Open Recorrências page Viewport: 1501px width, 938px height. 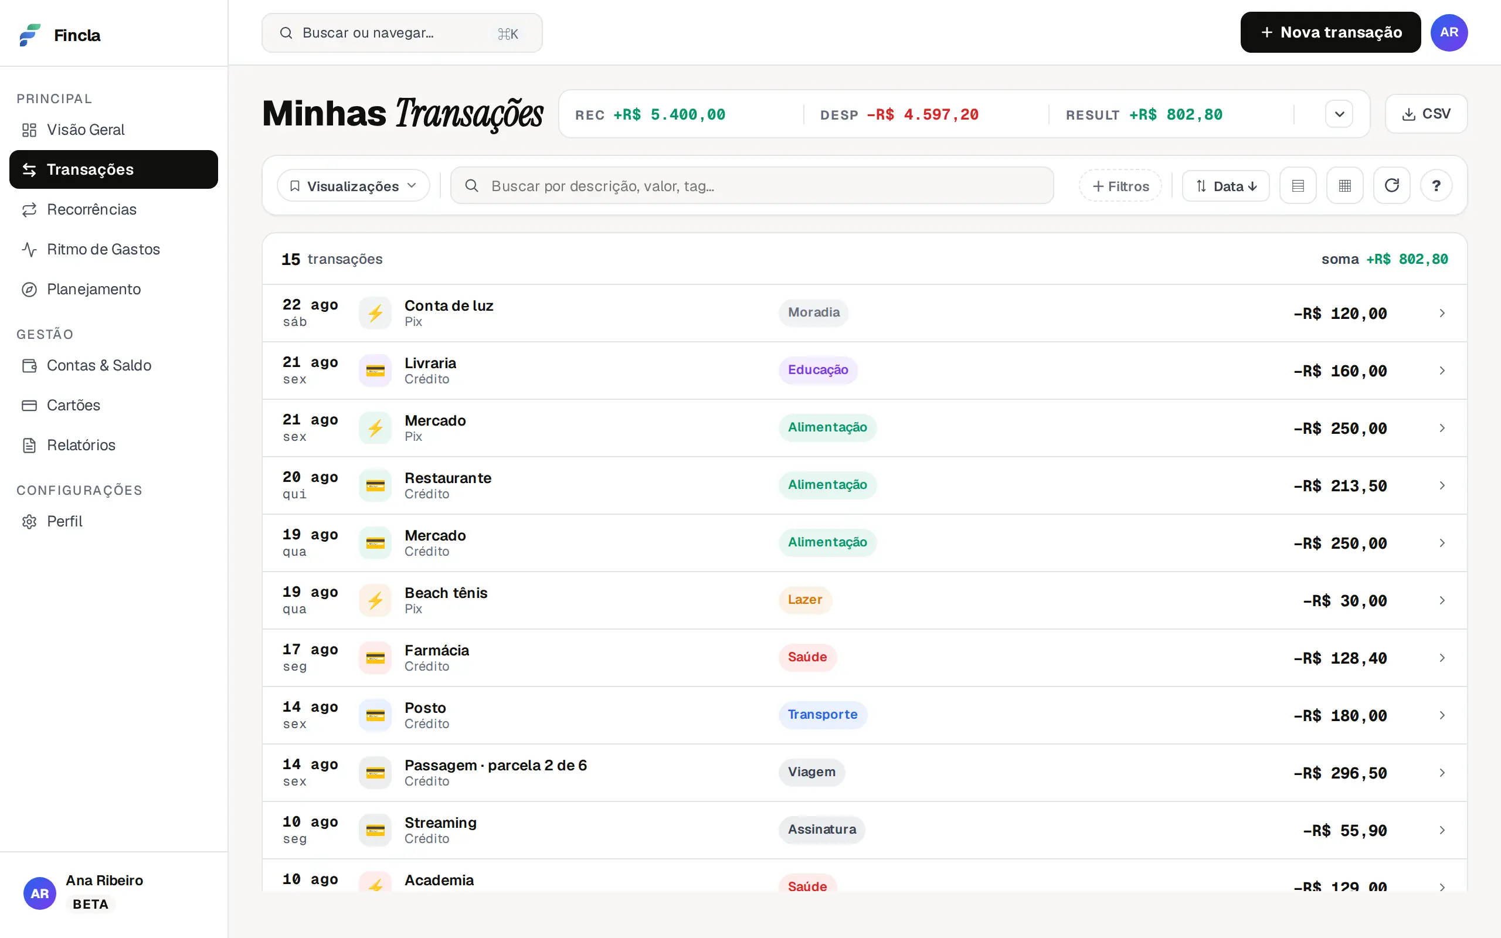pos(114,209)
